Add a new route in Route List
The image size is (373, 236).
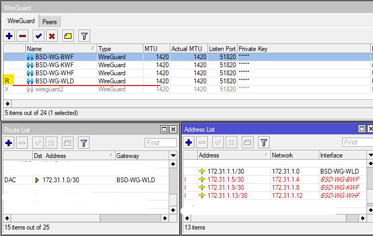[9, 143]
